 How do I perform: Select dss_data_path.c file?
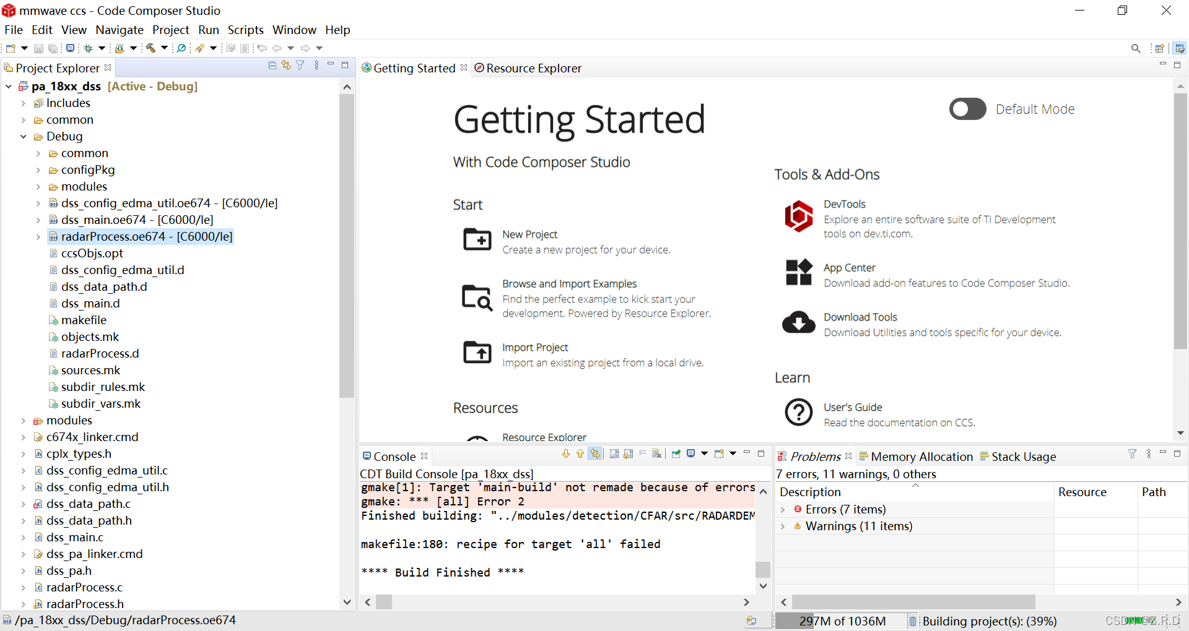[x=89, y=504]
